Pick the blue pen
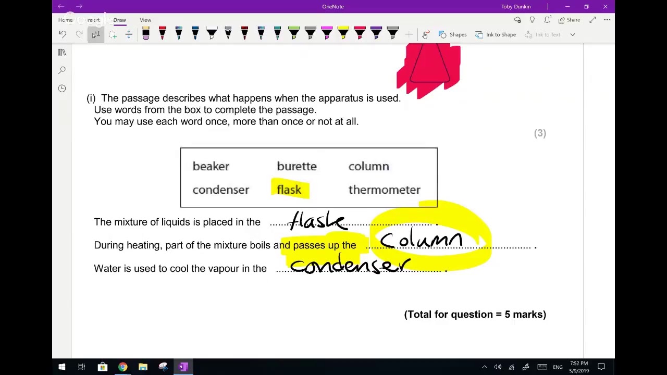The height and width of the screenshot is (375, 667). [x=195, y=33]
